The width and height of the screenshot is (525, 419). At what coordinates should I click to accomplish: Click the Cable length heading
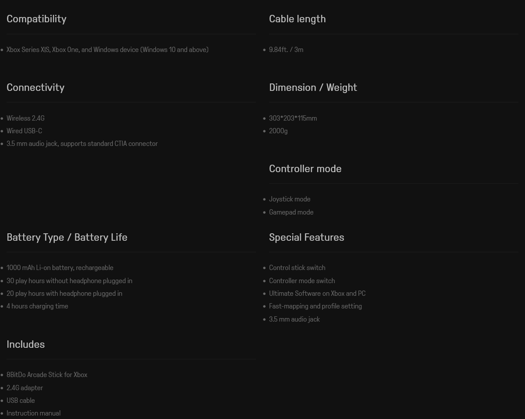click(x=297, y=19)
